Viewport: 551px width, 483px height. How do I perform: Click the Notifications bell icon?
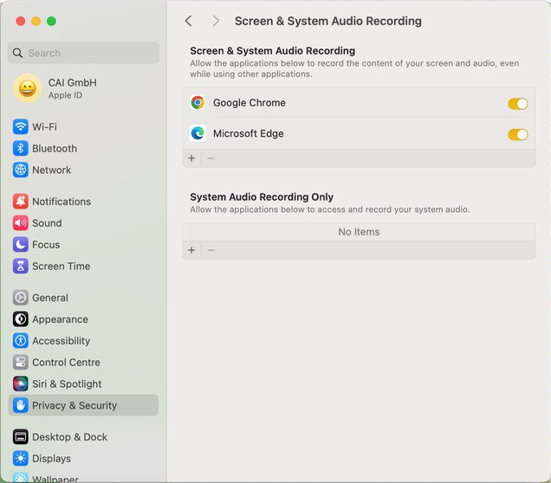[21, 202]
